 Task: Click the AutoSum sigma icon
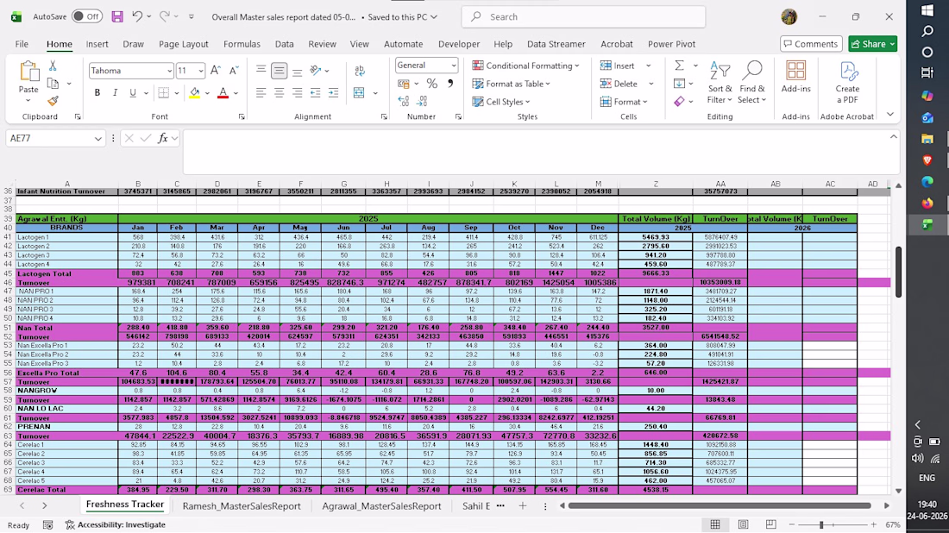pos(680,66)
